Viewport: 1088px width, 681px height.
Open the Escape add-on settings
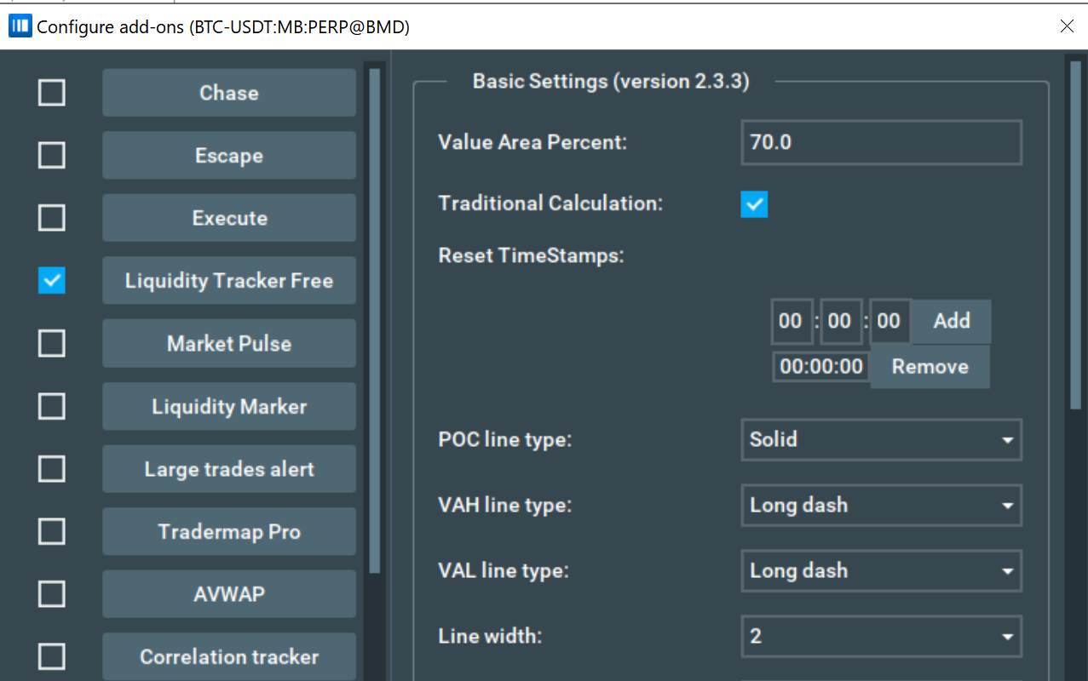(x=229, y=156)
